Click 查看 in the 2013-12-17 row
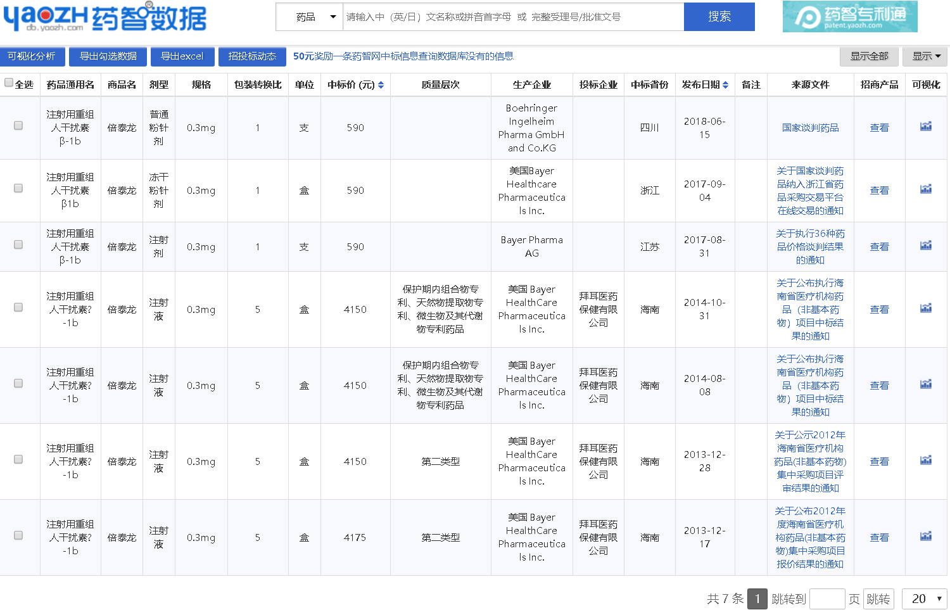The width and height of the screenshot is (950, 610). click(x=879, y=538)
